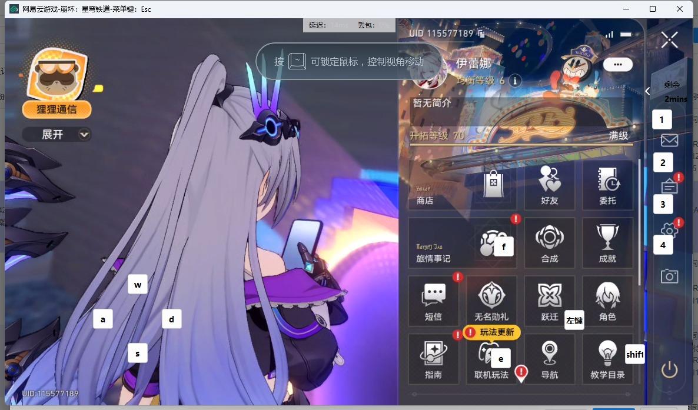Open the mail envelope icon
The height and width of the screenshot is (410, 698).
pyautogui.click(x=669, y=140)
